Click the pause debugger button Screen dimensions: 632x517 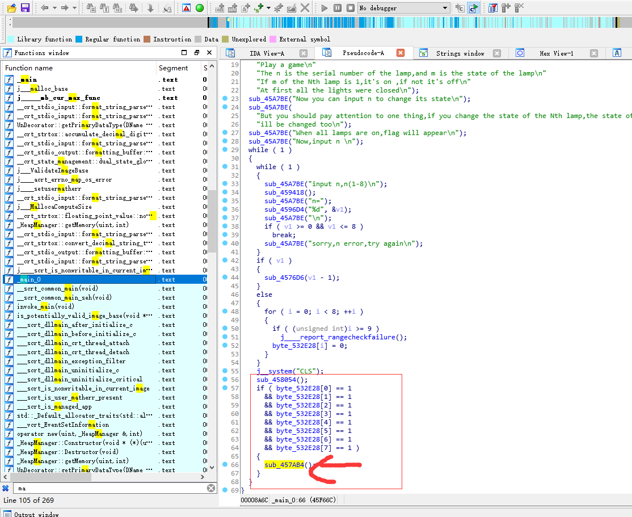click(x=338, y=8)
